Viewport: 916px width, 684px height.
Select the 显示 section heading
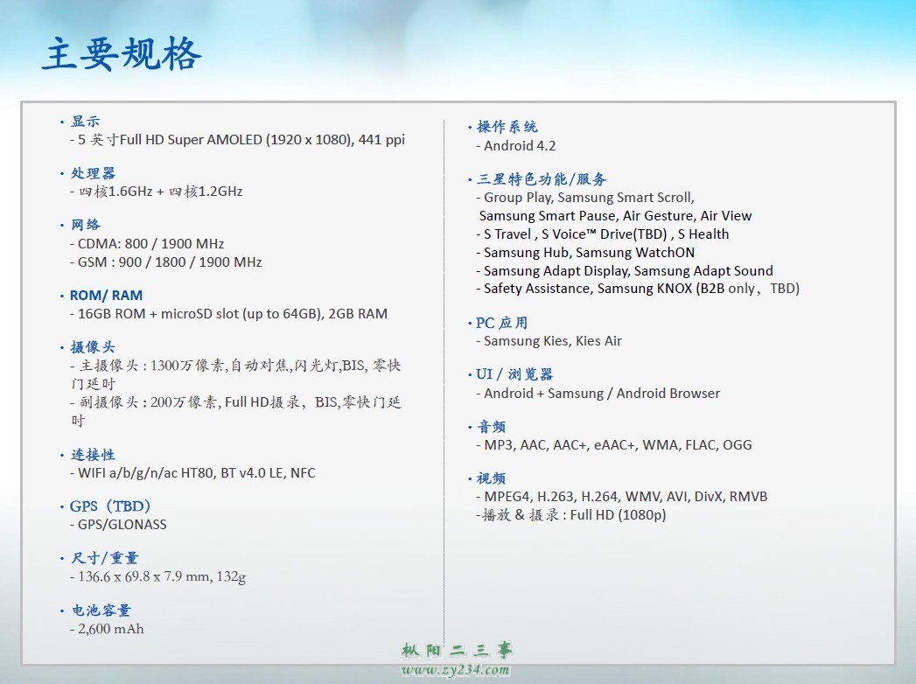[85, 122]
